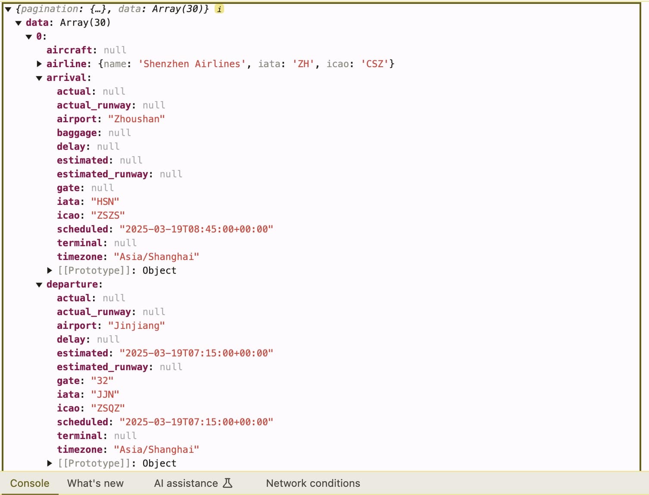Screen dimensions: 649x495
Task: Click the Asia/Shanghai timezone value under arrival
Action: pyautogui.click(x=156, y=257)
